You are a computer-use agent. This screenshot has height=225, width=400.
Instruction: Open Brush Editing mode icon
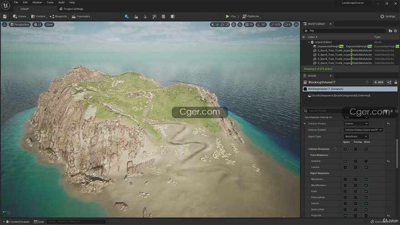173,16
